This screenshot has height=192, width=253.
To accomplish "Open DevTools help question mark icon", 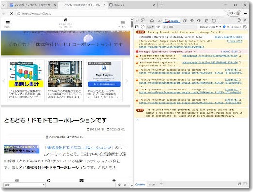I will (239, 20).
